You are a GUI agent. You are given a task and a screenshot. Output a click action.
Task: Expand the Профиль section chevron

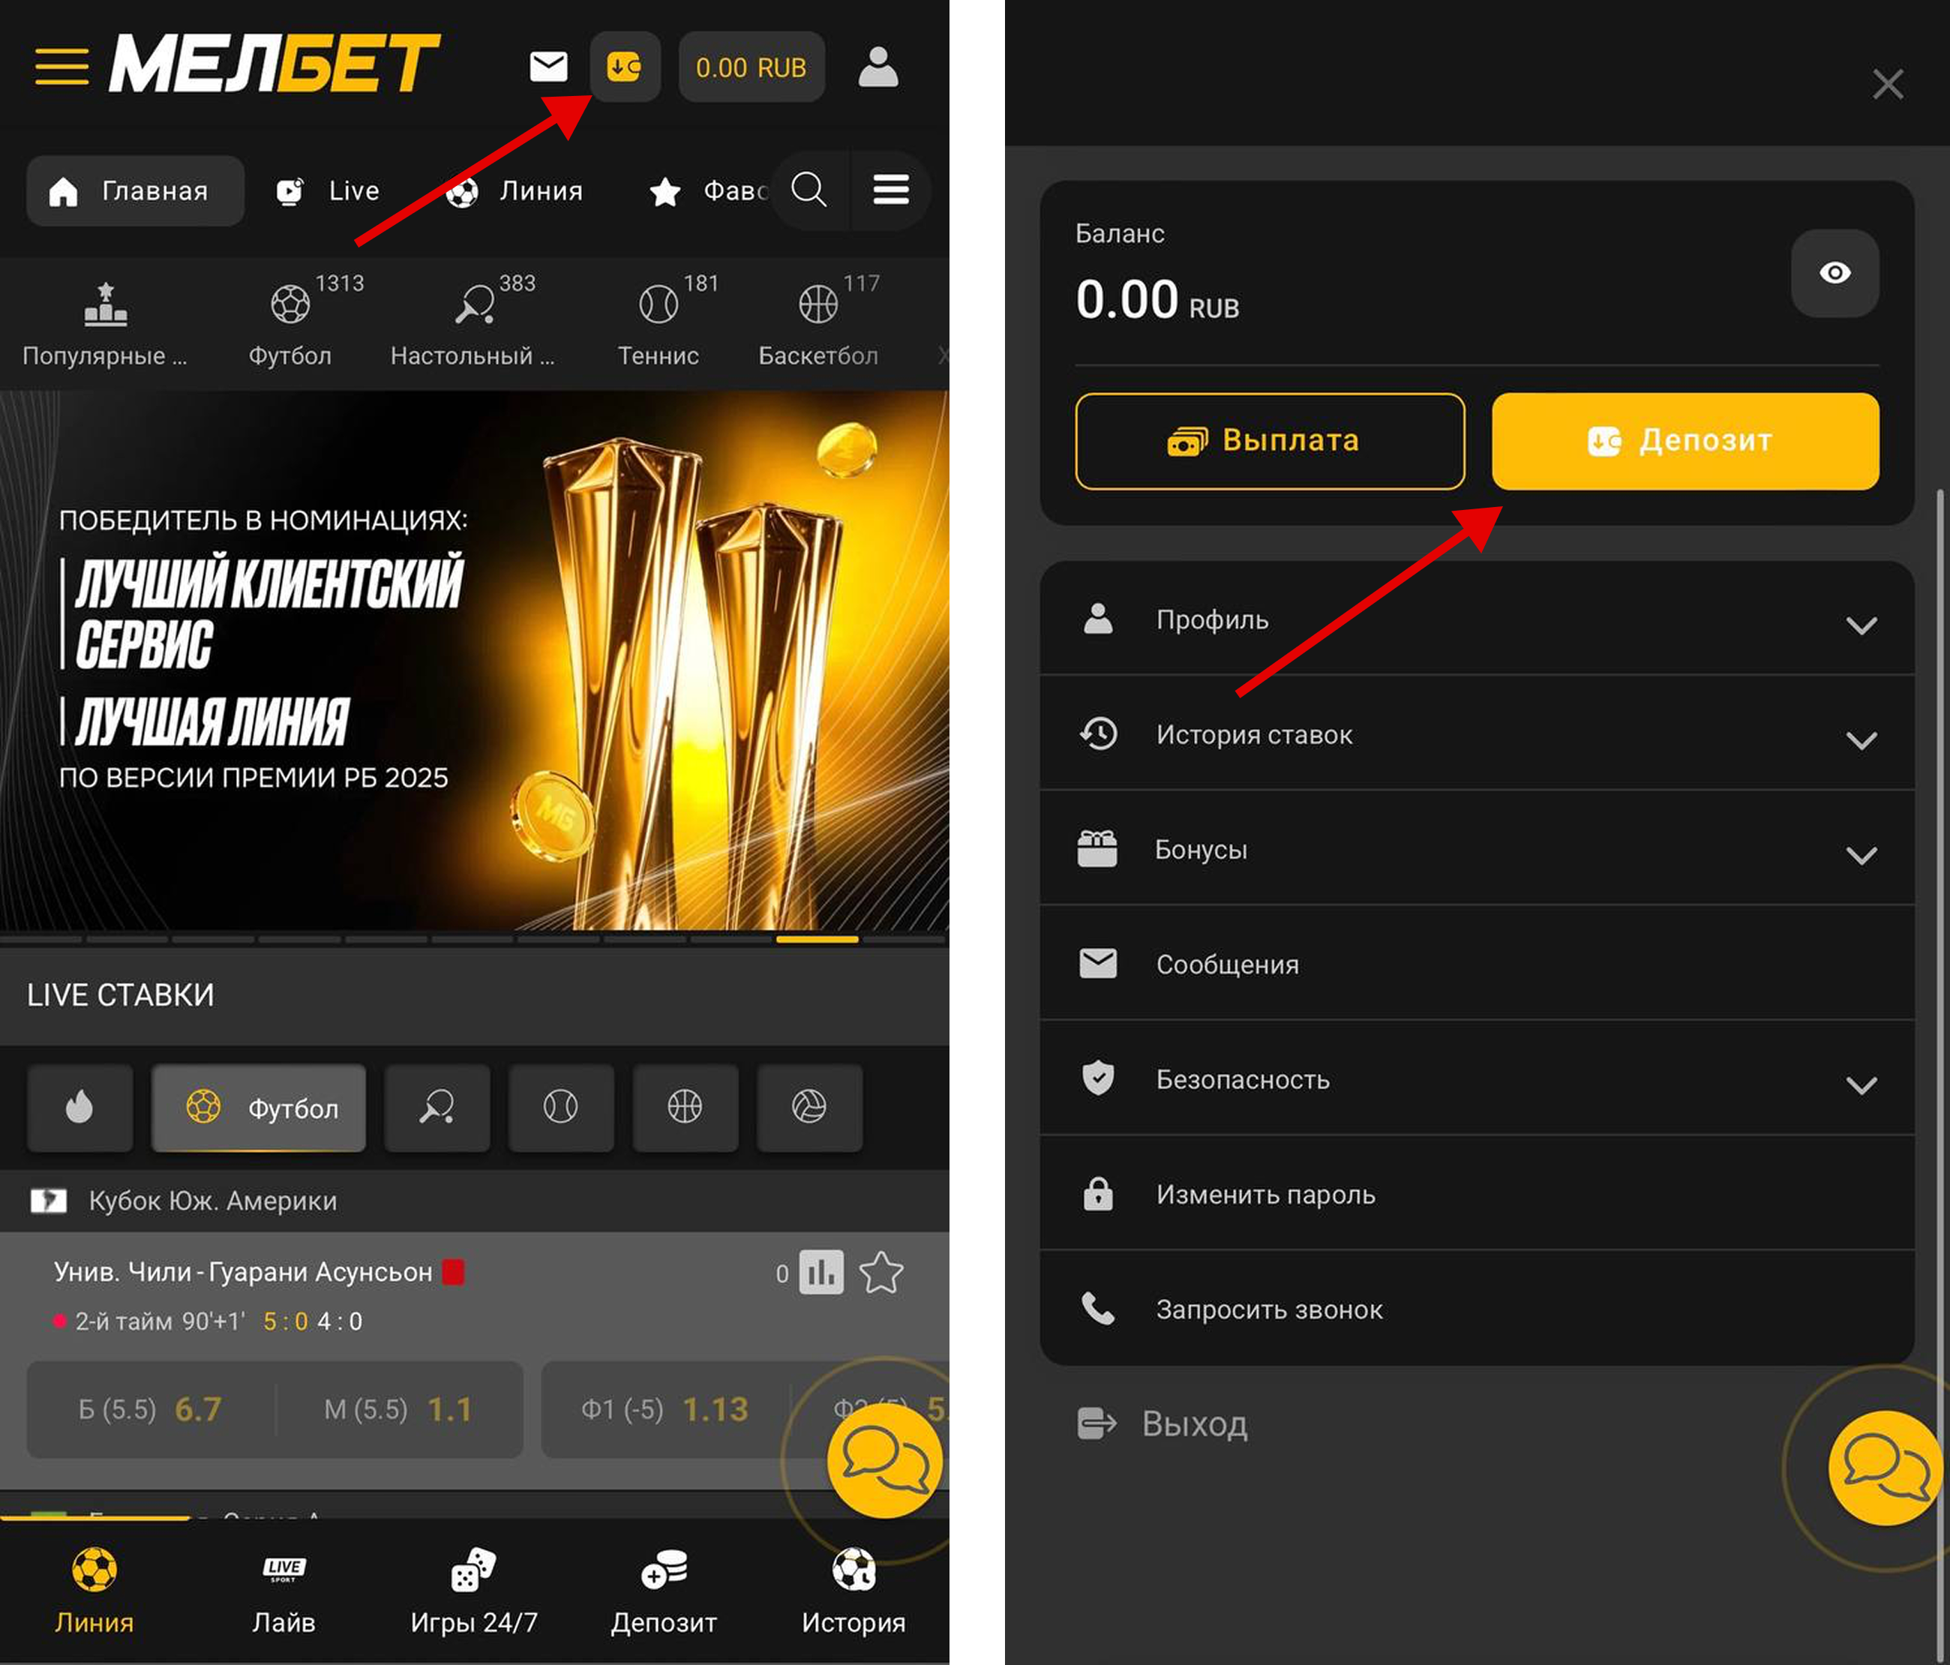(x=1861, y=626)
